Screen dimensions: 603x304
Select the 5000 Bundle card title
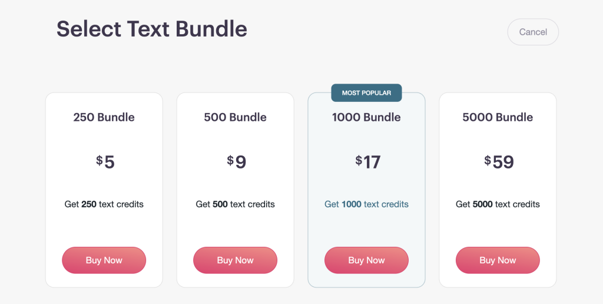[x=498, y=117]
